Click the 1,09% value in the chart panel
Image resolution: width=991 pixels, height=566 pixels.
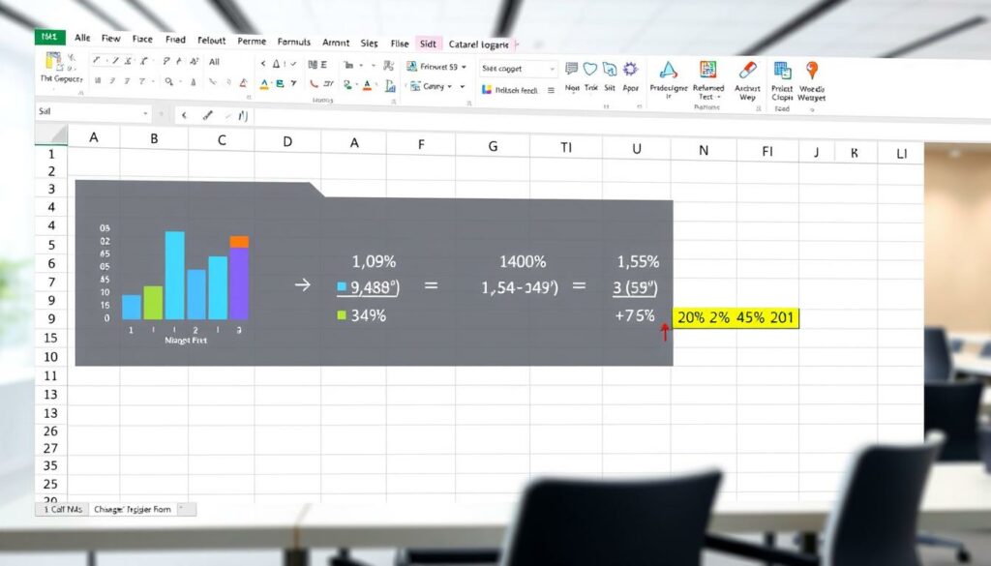[x=374, y=261]
